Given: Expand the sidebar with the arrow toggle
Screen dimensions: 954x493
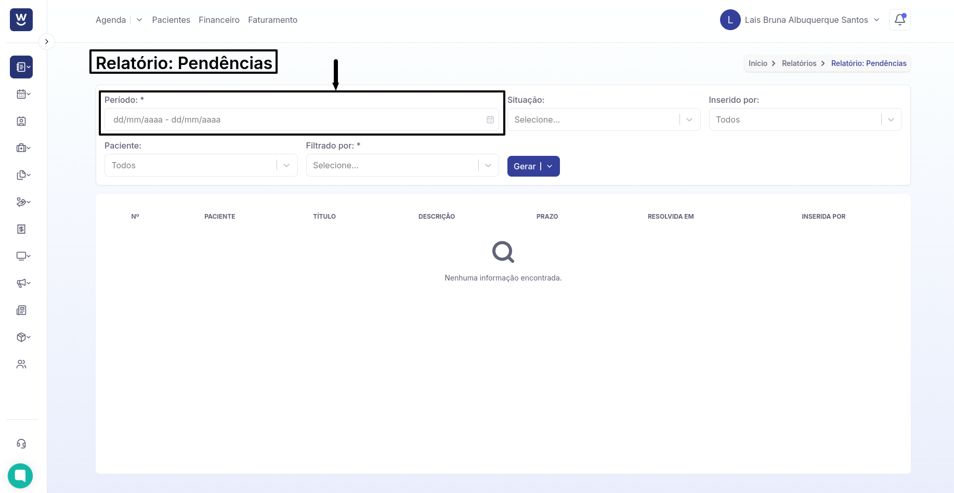Looking at the screenshot, I should click(47, 42).
